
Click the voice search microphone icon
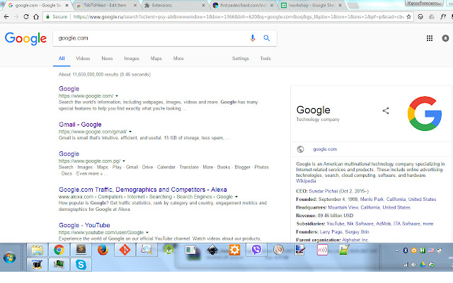253,37
